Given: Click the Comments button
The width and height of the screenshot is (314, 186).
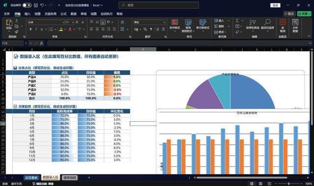Looking at the screenshot, I should click(x=289, y=14).
